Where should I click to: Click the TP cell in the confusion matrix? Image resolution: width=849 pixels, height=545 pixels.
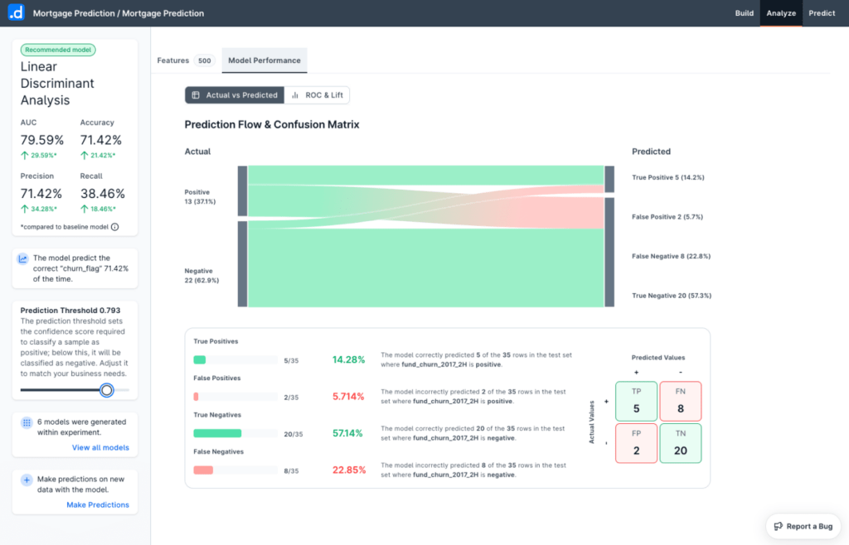[636, 401]
